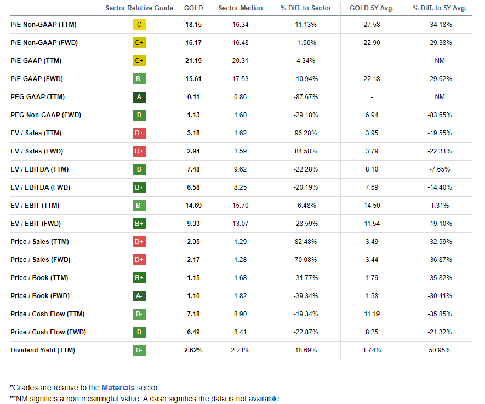Click the B+ grade badge for EV / EBIT (FWD)
The width and height of the screenshot is (485, 404).
coord(139,224)
